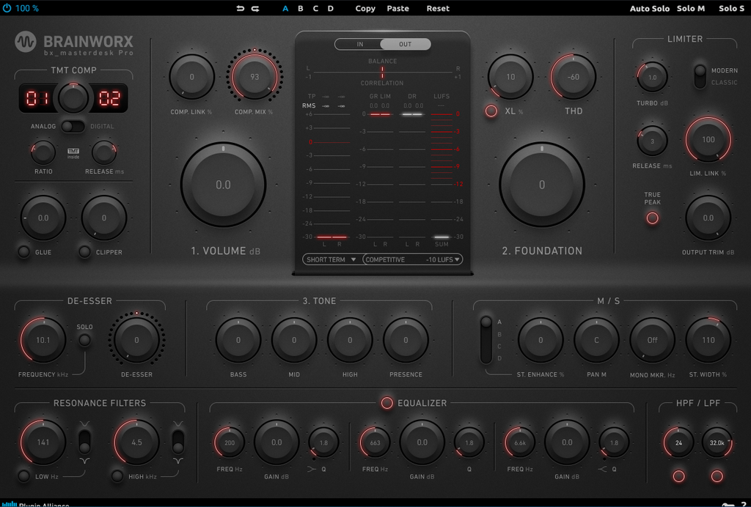
Task: Click the large VOLUME dB knob
Action: [223, 185]
